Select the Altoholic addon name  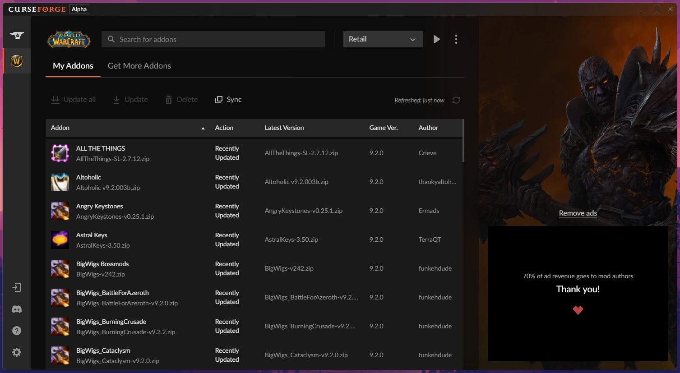[88, 177]
